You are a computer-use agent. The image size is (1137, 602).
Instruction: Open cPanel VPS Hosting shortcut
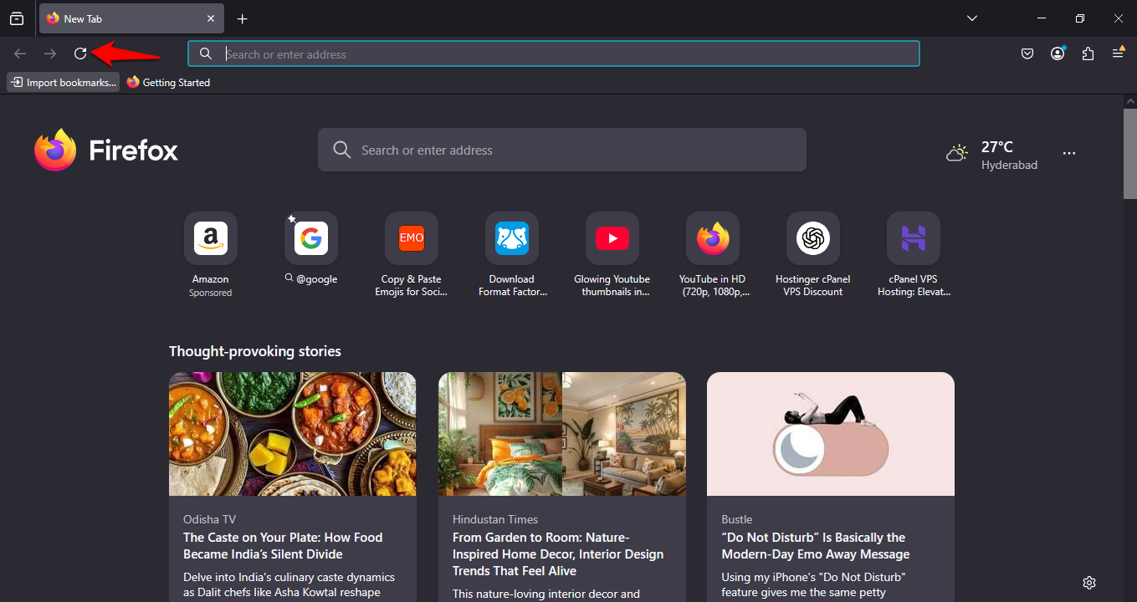click(x=914, y=255)
